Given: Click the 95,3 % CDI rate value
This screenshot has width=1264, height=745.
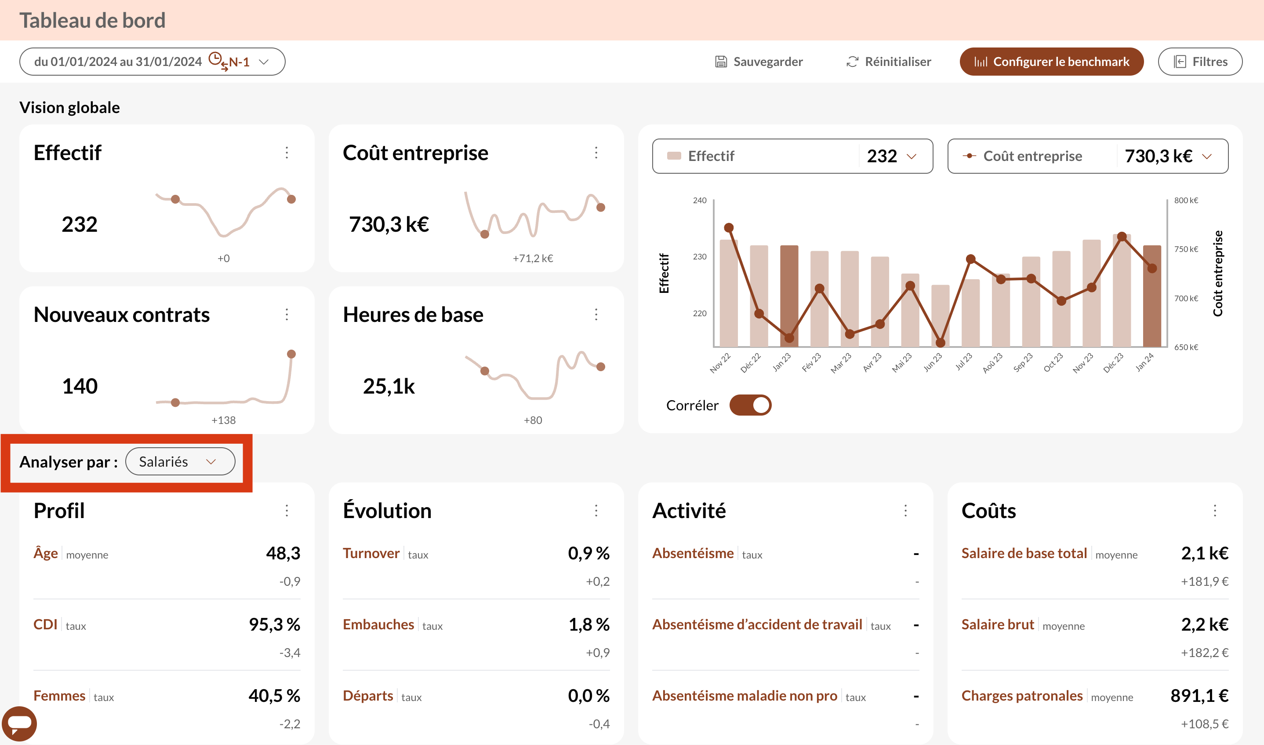Looking at the screenshot, I should tap(274, 624).
